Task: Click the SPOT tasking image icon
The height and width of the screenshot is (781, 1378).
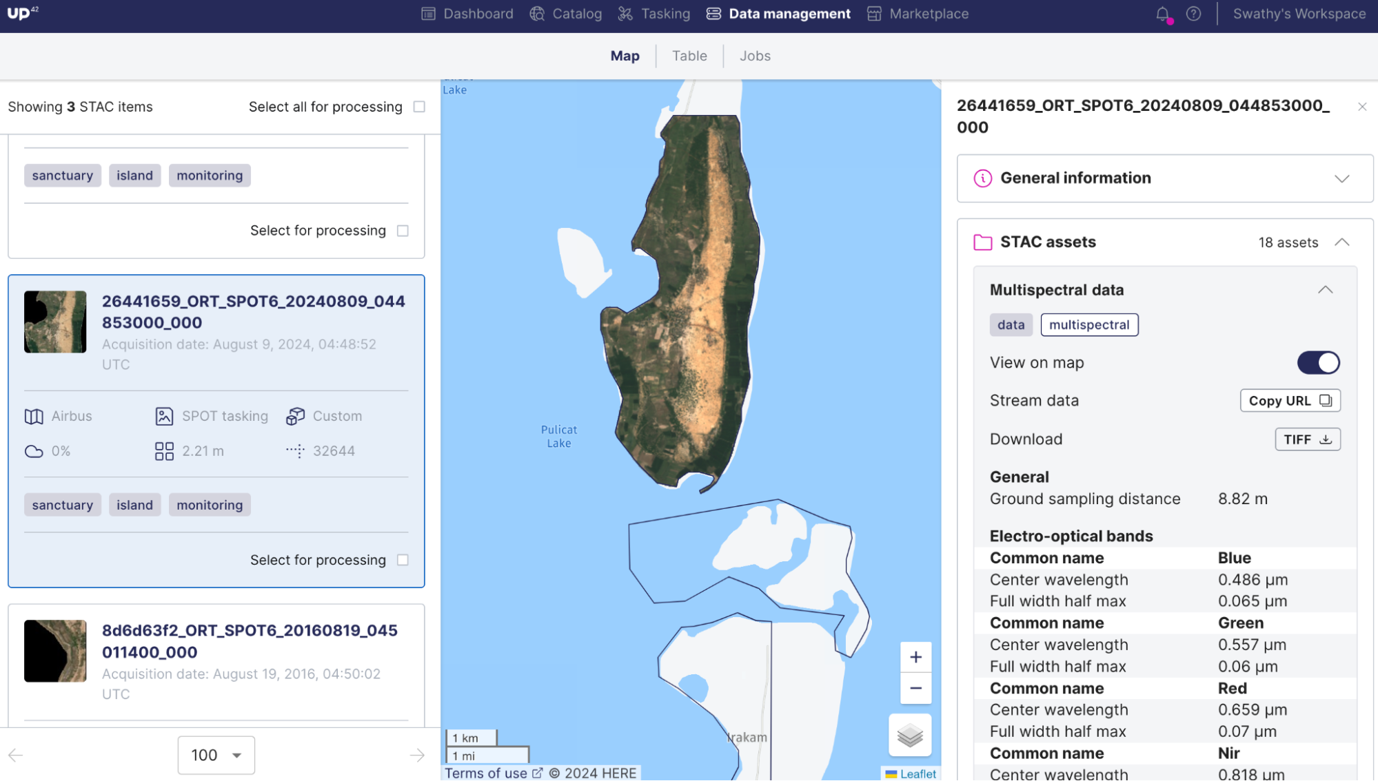Action: 164,417
